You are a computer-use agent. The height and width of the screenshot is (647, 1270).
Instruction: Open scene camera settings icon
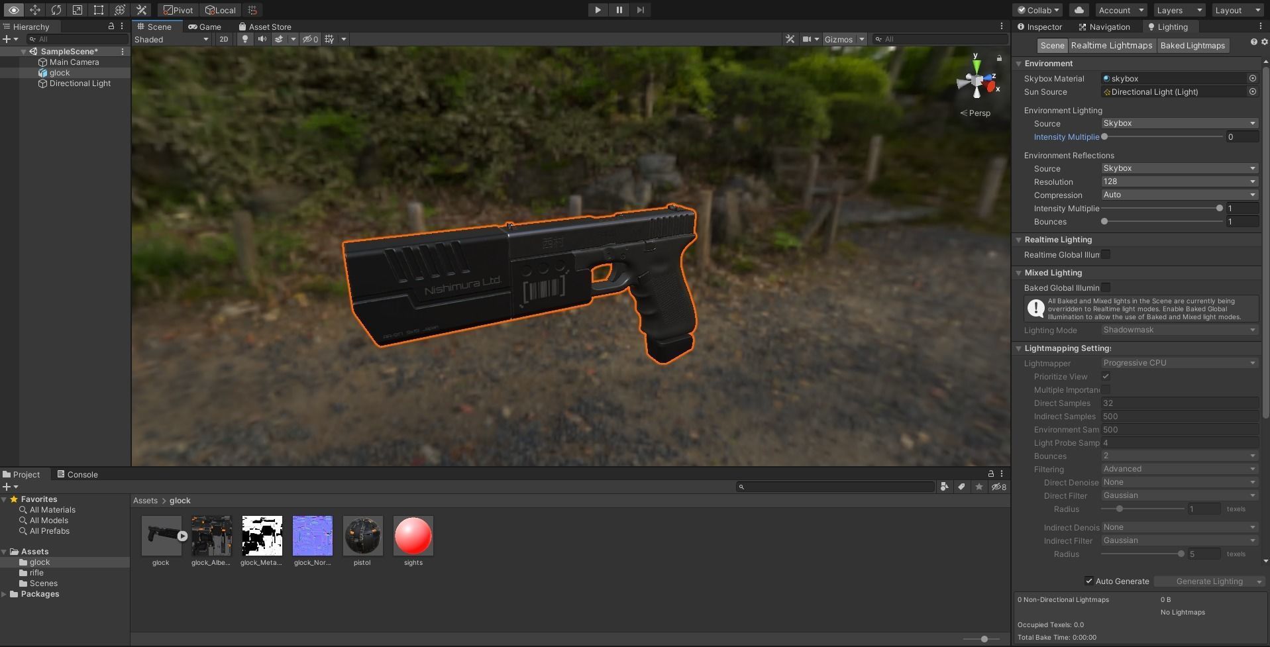click(807, 39)
